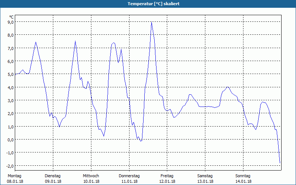Click the 9,0 axis value
The height and width of the screenshot is (185, 296).
(11, 22)
